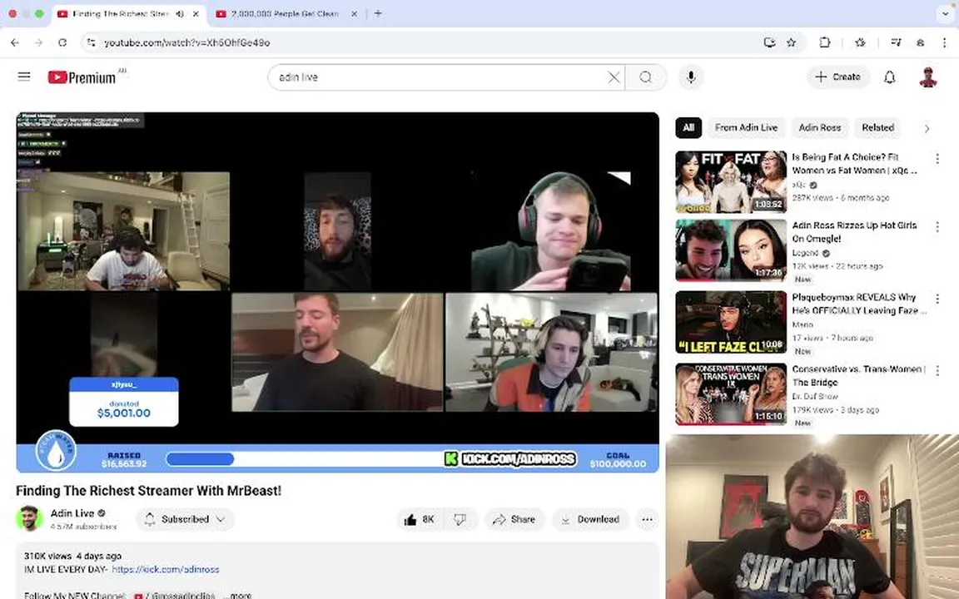Download the video with the Download button
This screenshot has height=599, width=959.
point(590,519)
